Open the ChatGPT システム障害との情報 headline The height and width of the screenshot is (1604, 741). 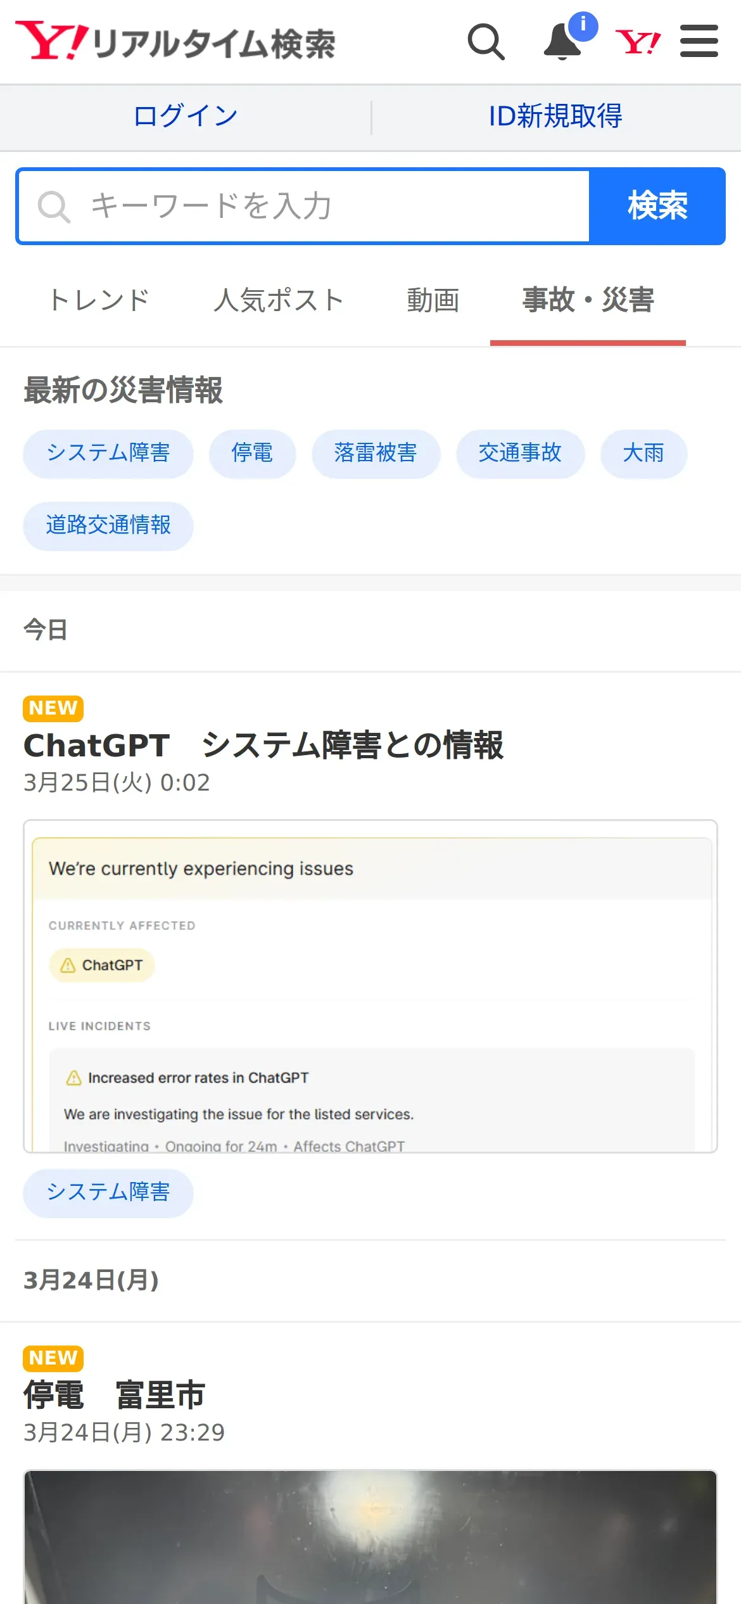263,745
